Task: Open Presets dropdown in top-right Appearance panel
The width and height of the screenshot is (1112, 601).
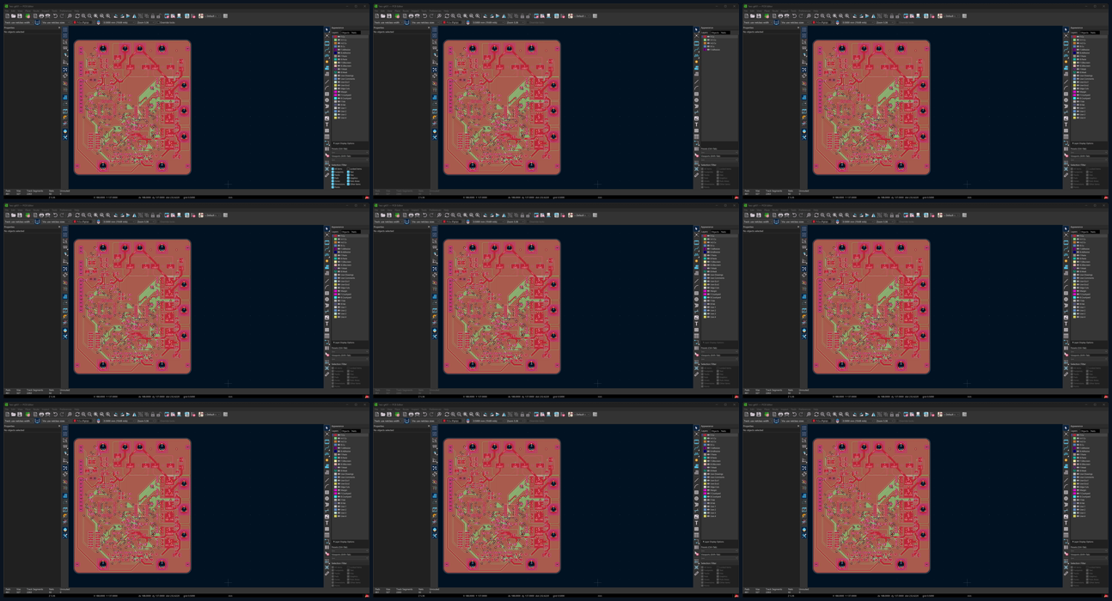Action: coord(1089,153)
